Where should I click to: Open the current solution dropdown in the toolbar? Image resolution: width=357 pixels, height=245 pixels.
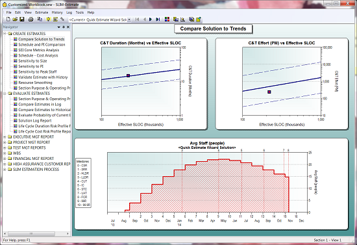(x=129, y=20)
